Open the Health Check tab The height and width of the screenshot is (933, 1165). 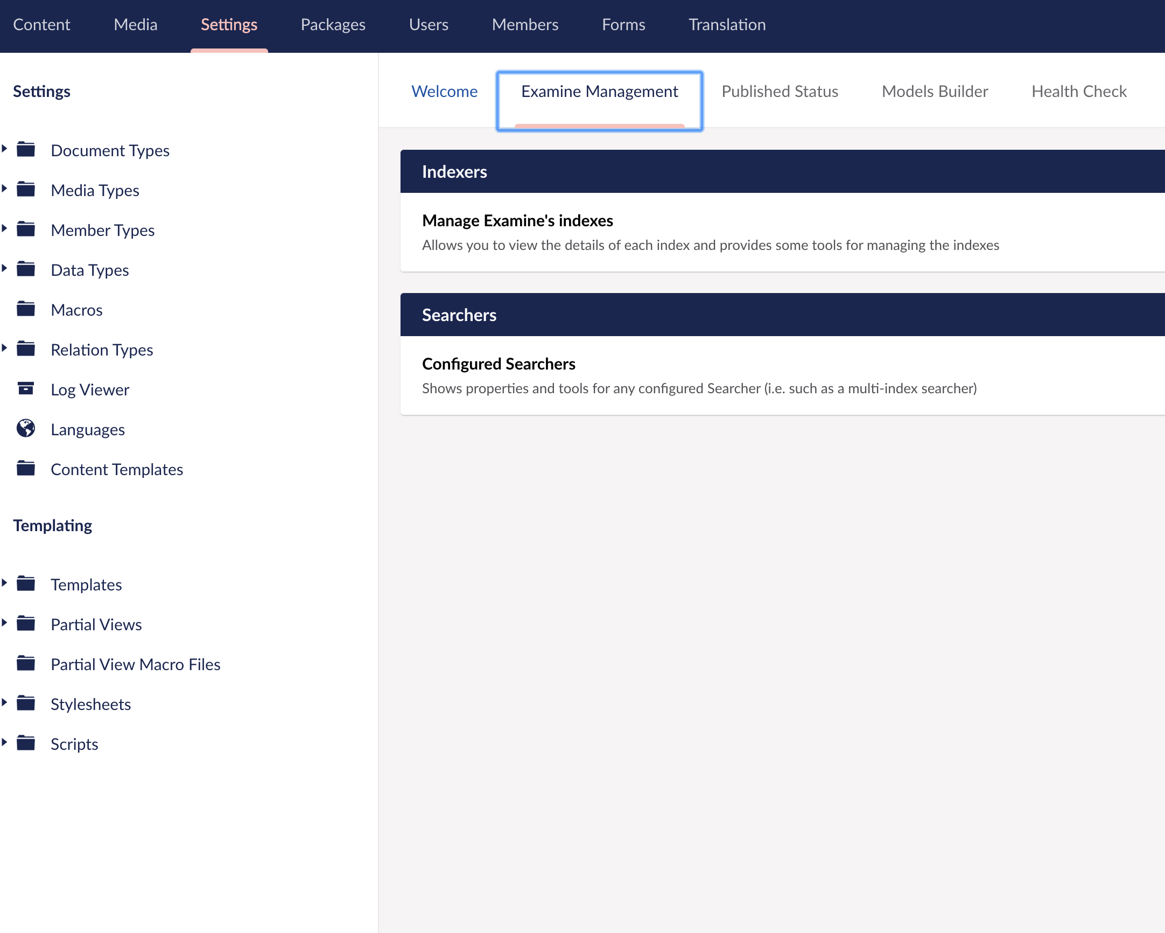pos(1078,92)
